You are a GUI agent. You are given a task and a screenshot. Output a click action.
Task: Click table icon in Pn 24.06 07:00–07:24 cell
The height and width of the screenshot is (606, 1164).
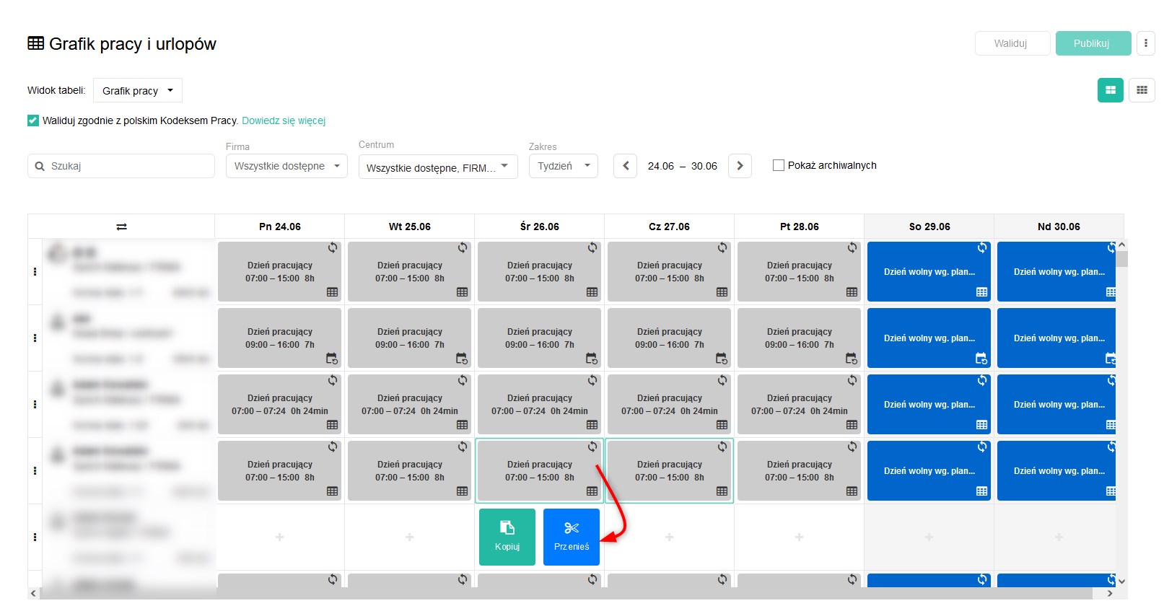pyautogui.click(x=332, y=425)
